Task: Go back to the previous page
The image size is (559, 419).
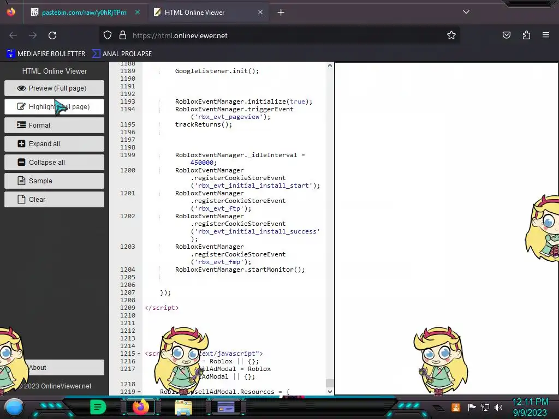Action: click(13, 35)
